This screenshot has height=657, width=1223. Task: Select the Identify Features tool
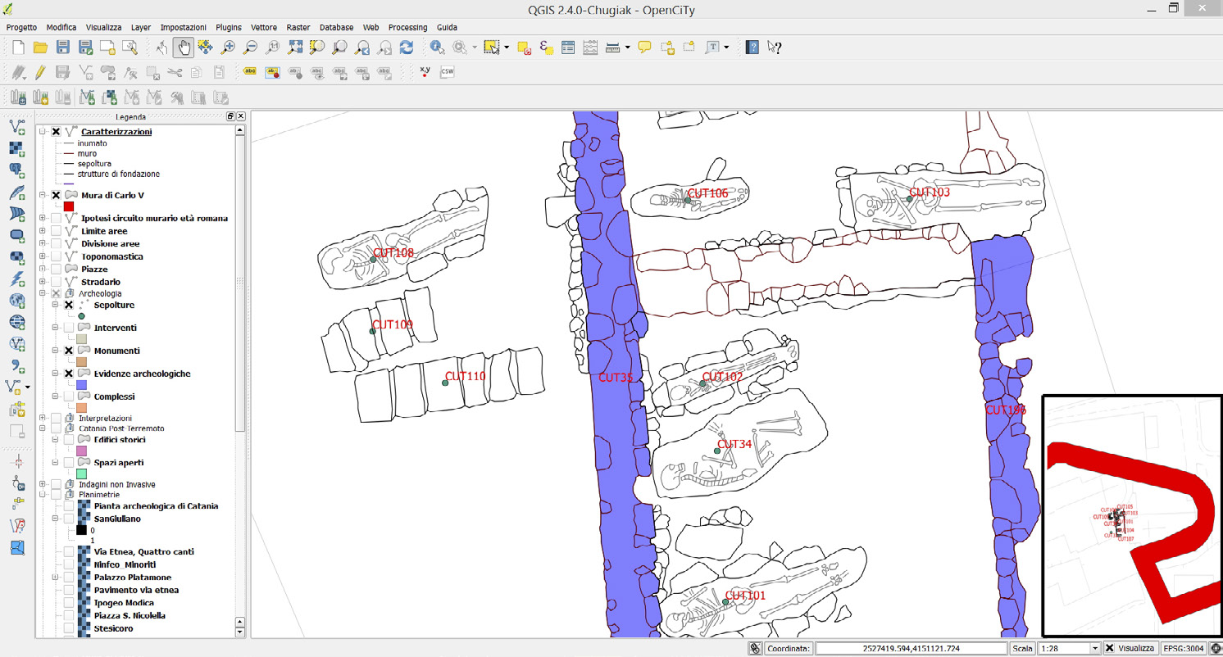pos(437,48)
